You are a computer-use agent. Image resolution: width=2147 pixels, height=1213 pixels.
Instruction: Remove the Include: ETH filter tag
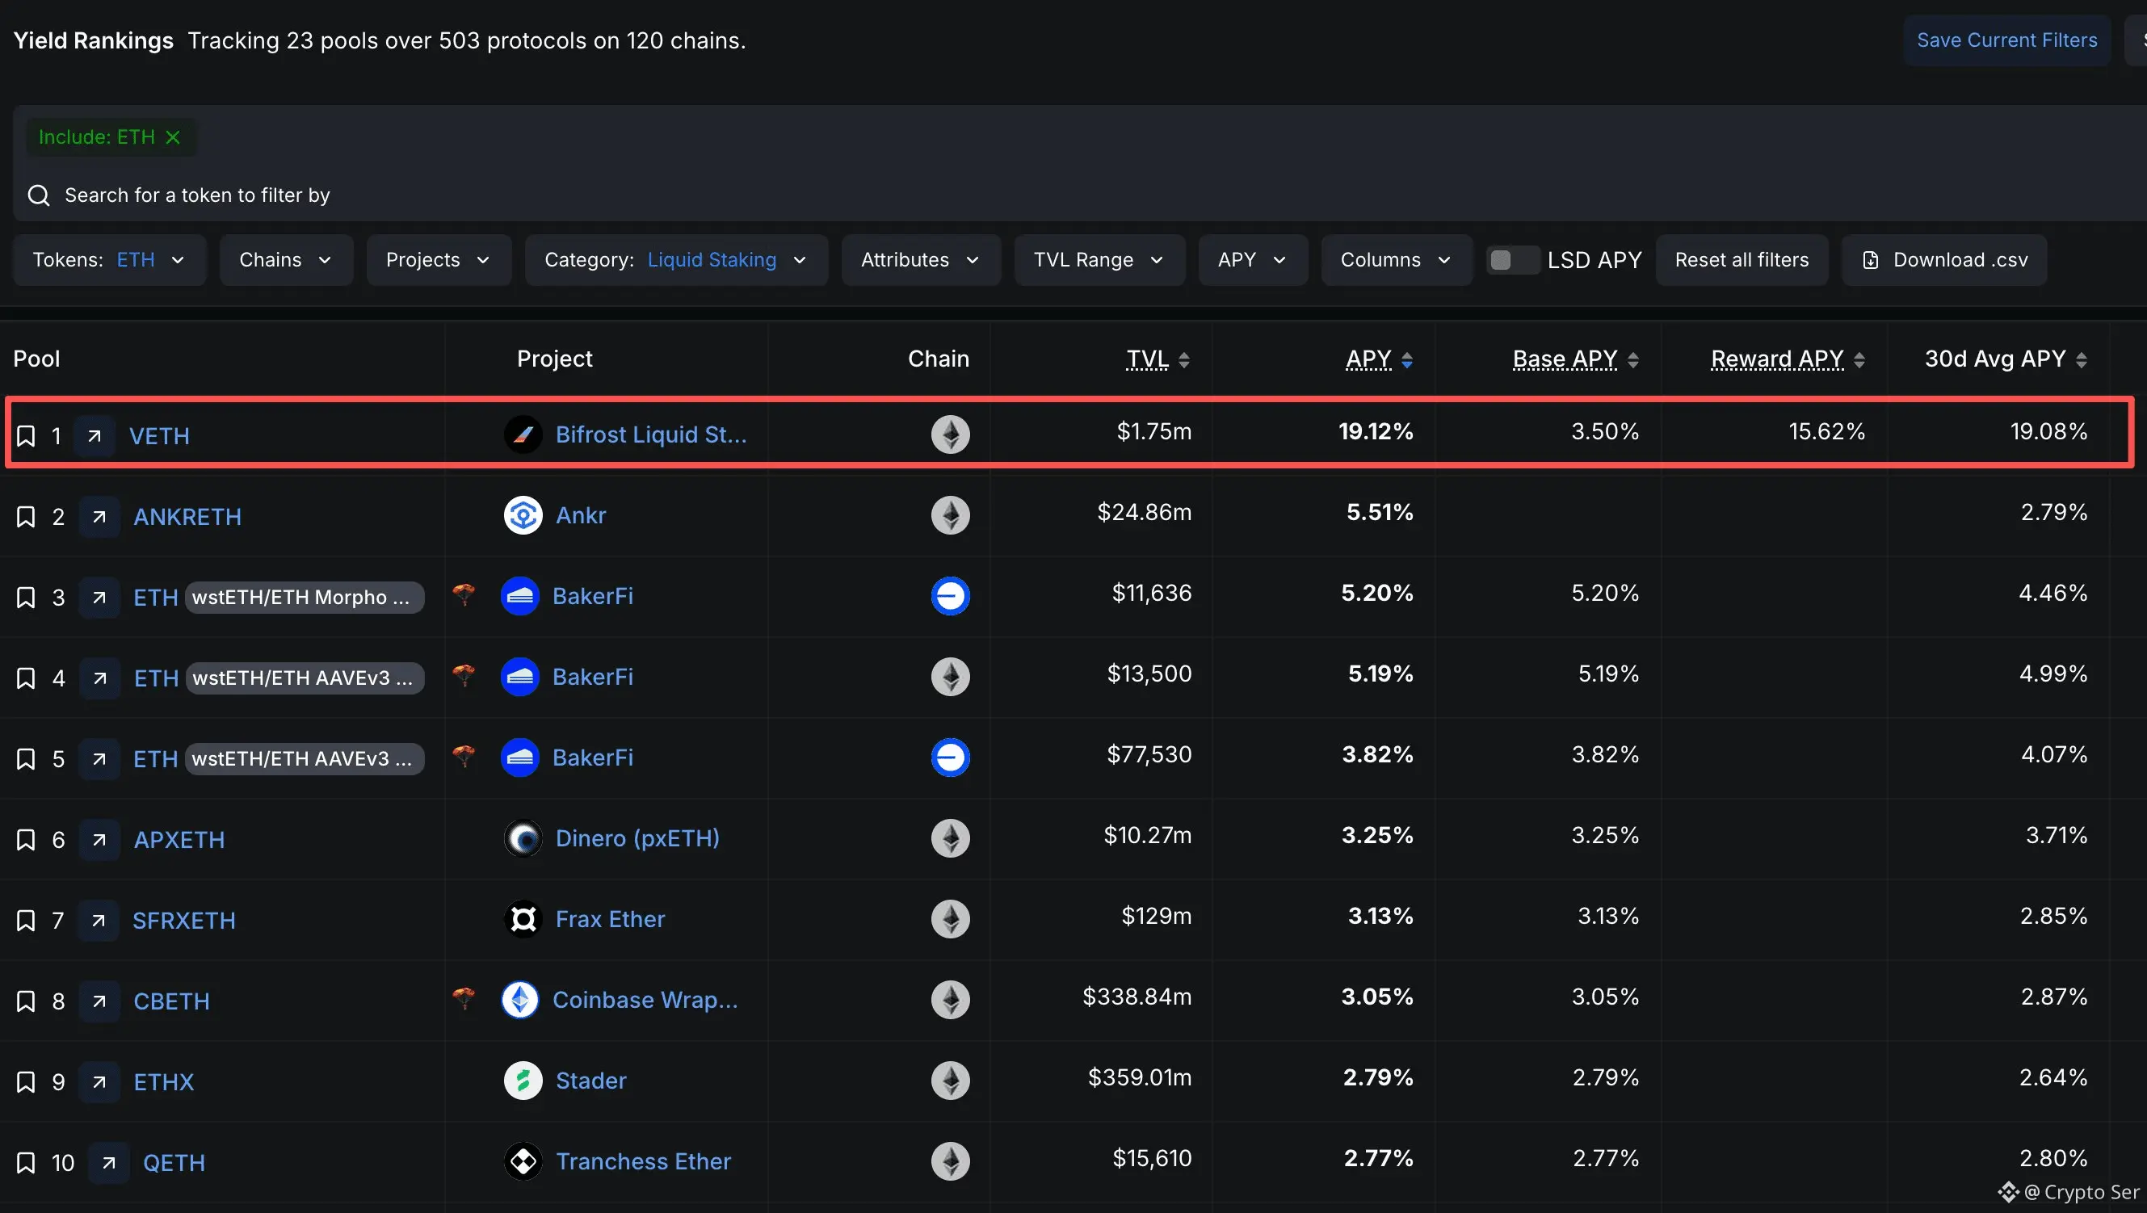[173, 137]
